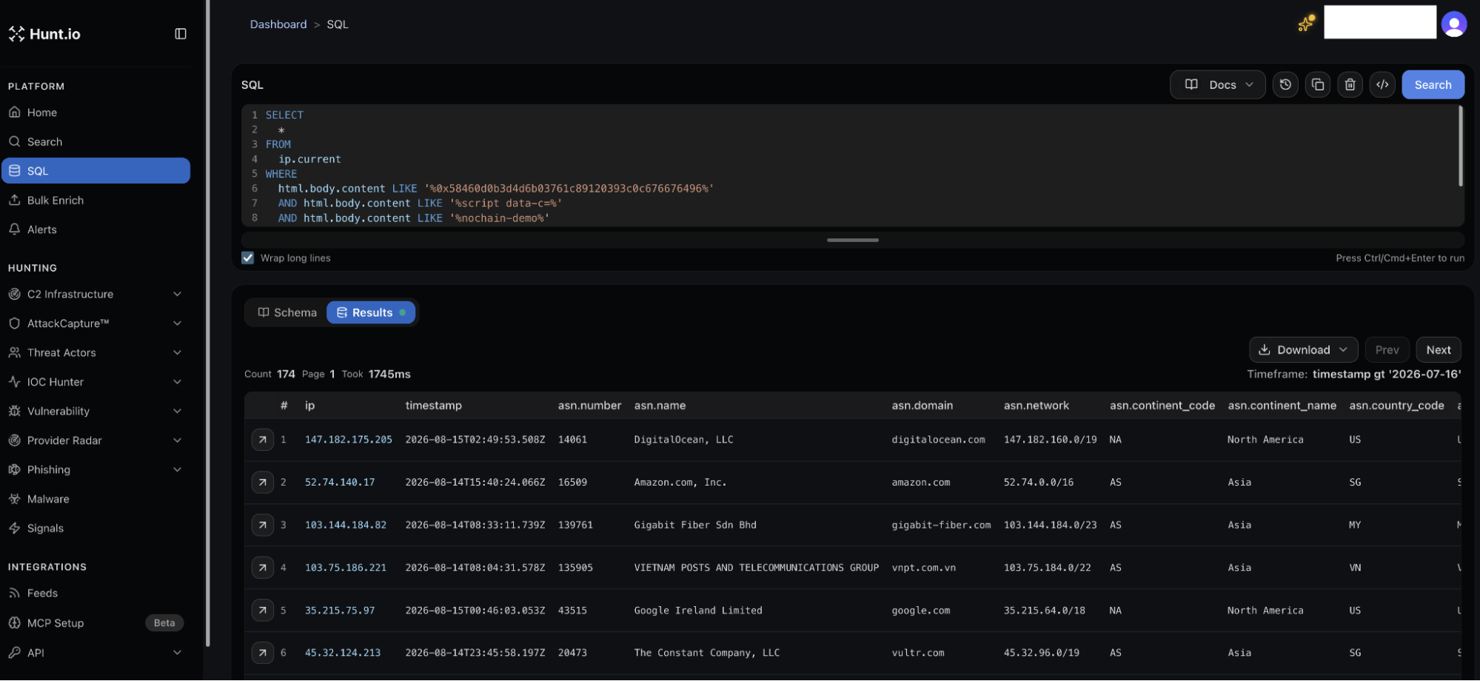The image size is (1480, 681).
Task: Open the user avatar profile menu
Action: (x=1454, y=24)
